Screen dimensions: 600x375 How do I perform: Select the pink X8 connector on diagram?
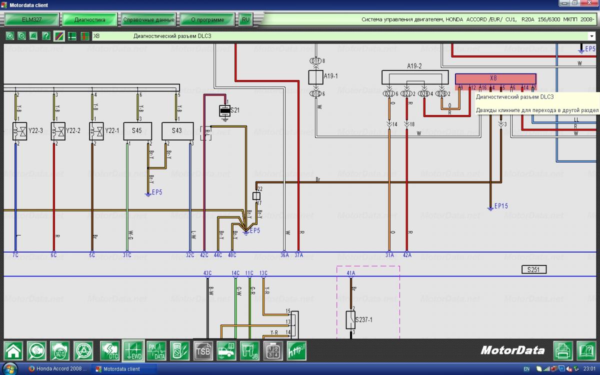[x=495, y=79]
